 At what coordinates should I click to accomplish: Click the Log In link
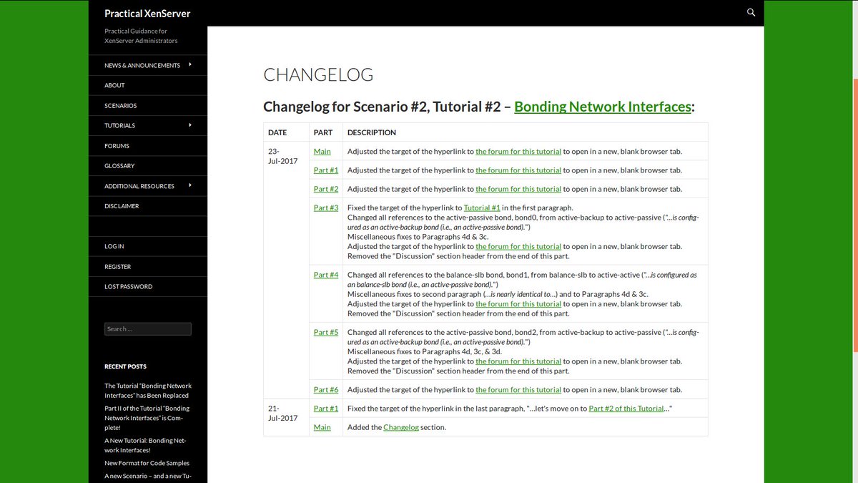(114, 245)
